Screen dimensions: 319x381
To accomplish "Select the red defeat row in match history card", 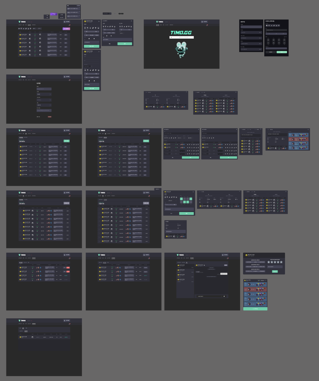I will coord(255,289).
